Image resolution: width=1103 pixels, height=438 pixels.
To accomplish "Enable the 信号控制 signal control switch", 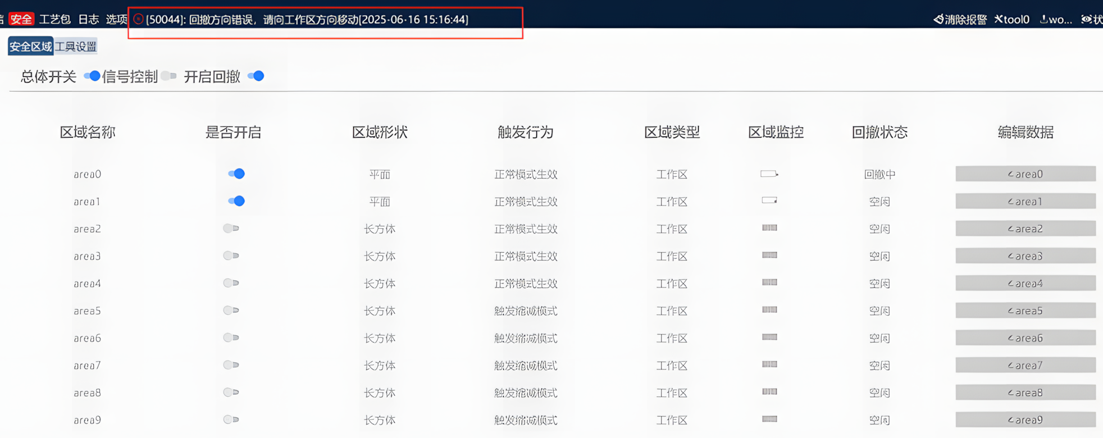I will click(x=168, y=76).
